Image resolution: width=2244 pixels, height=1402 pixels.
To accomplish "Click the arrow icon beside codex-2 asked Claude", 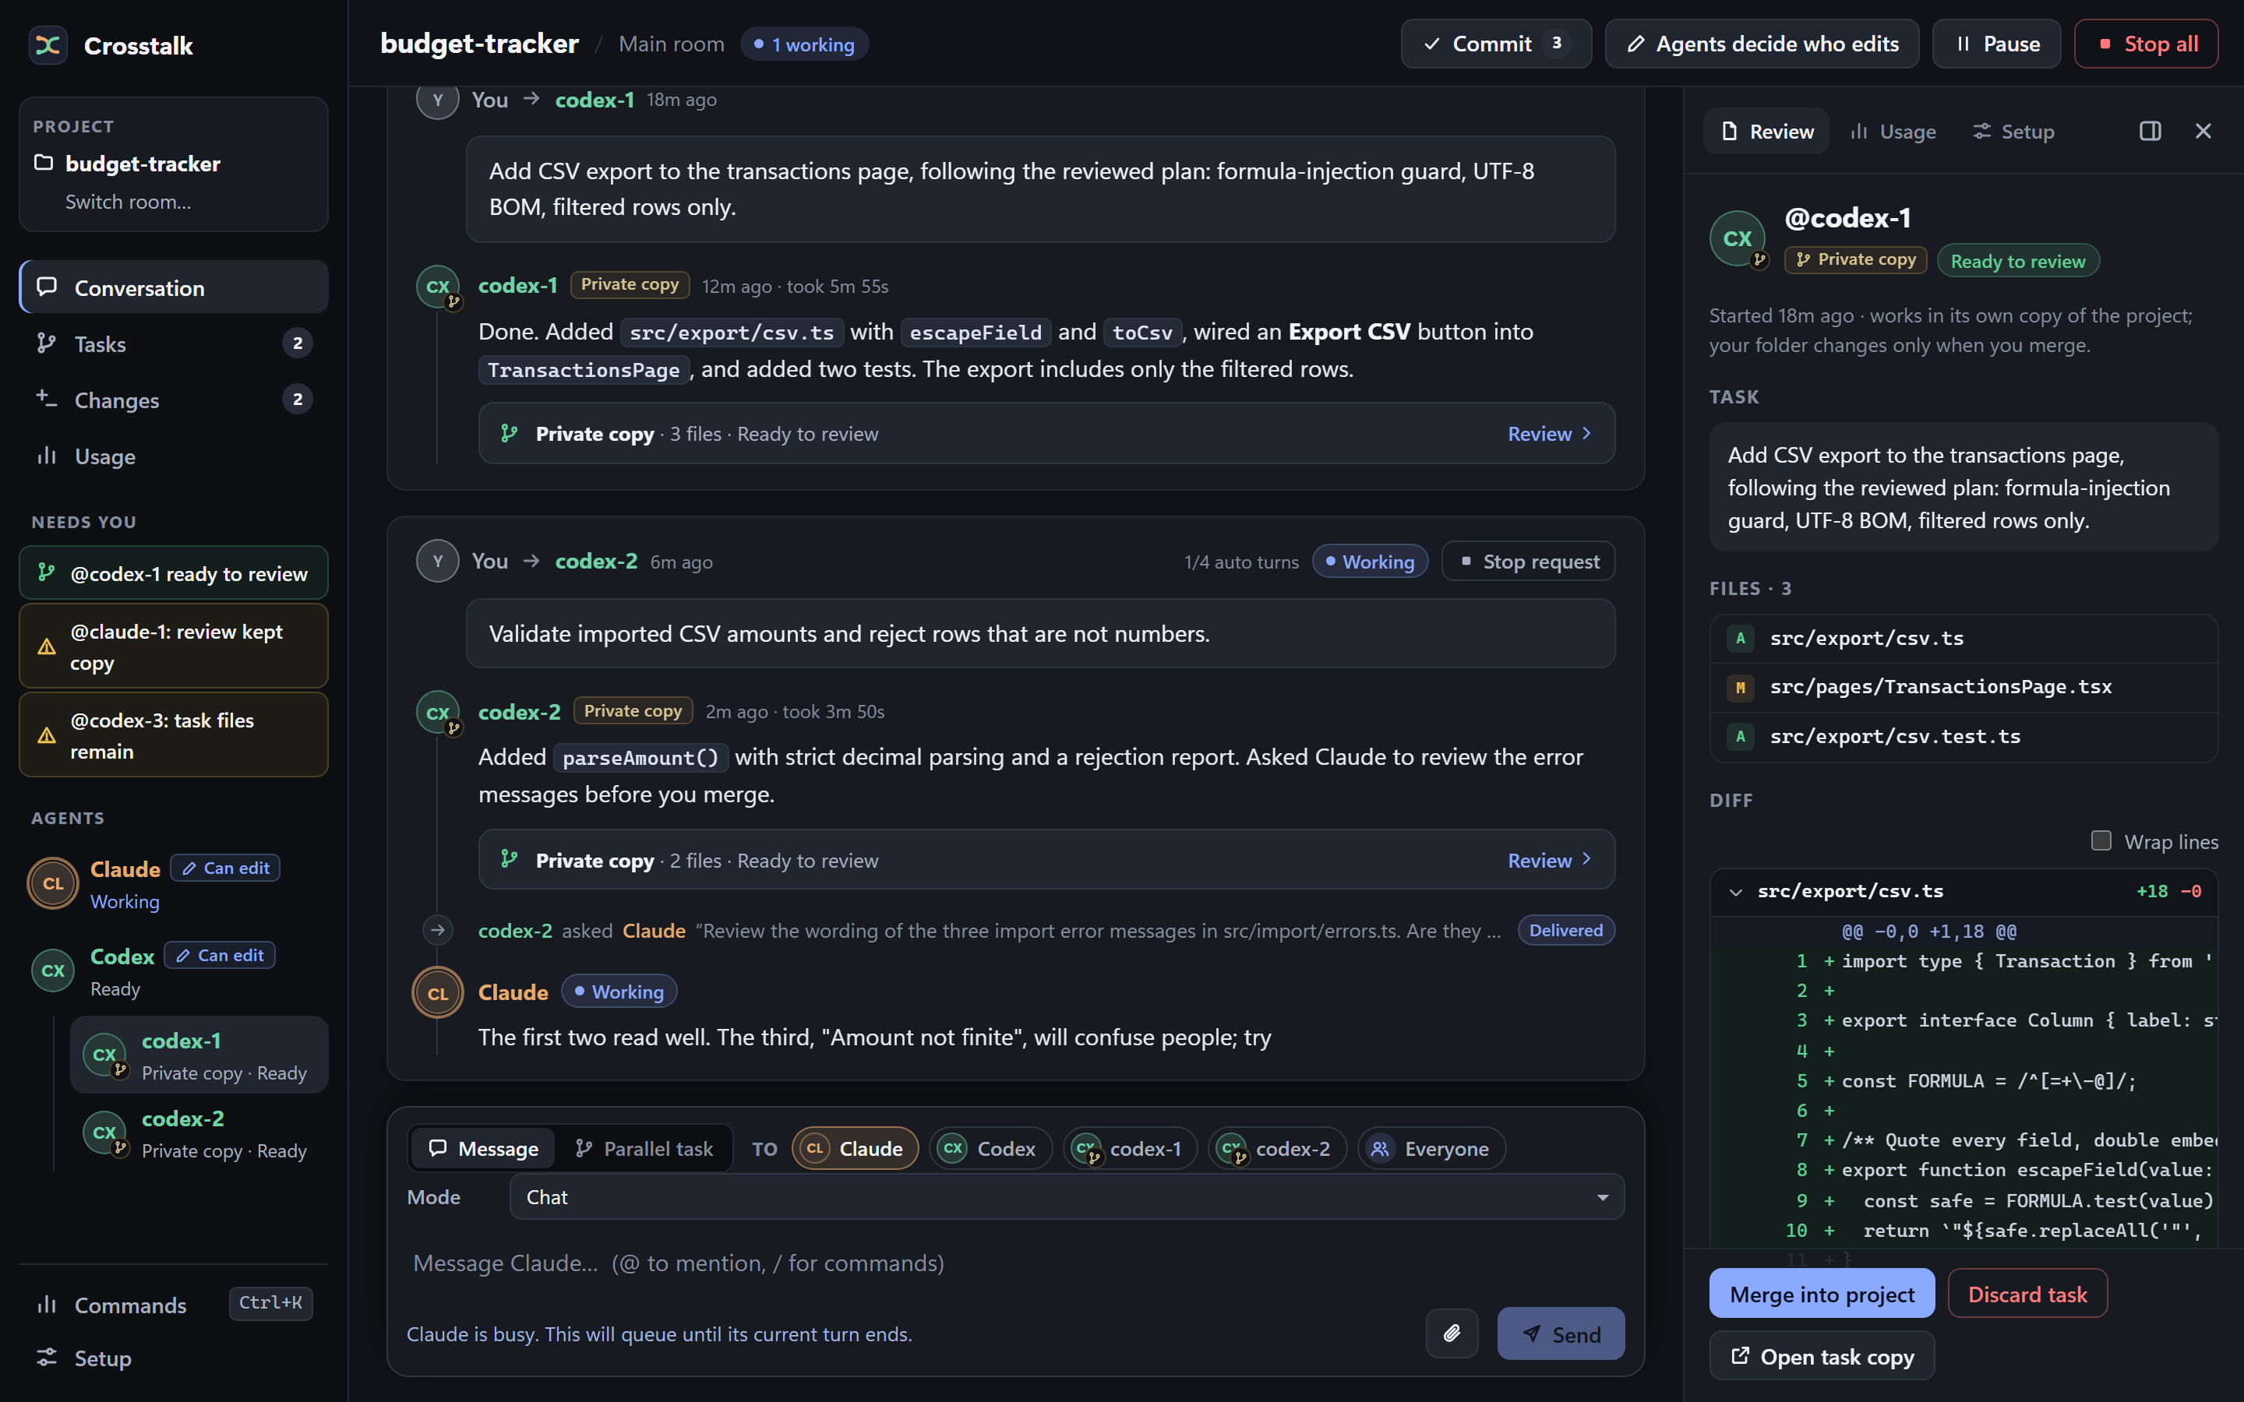I will (438, 930).
